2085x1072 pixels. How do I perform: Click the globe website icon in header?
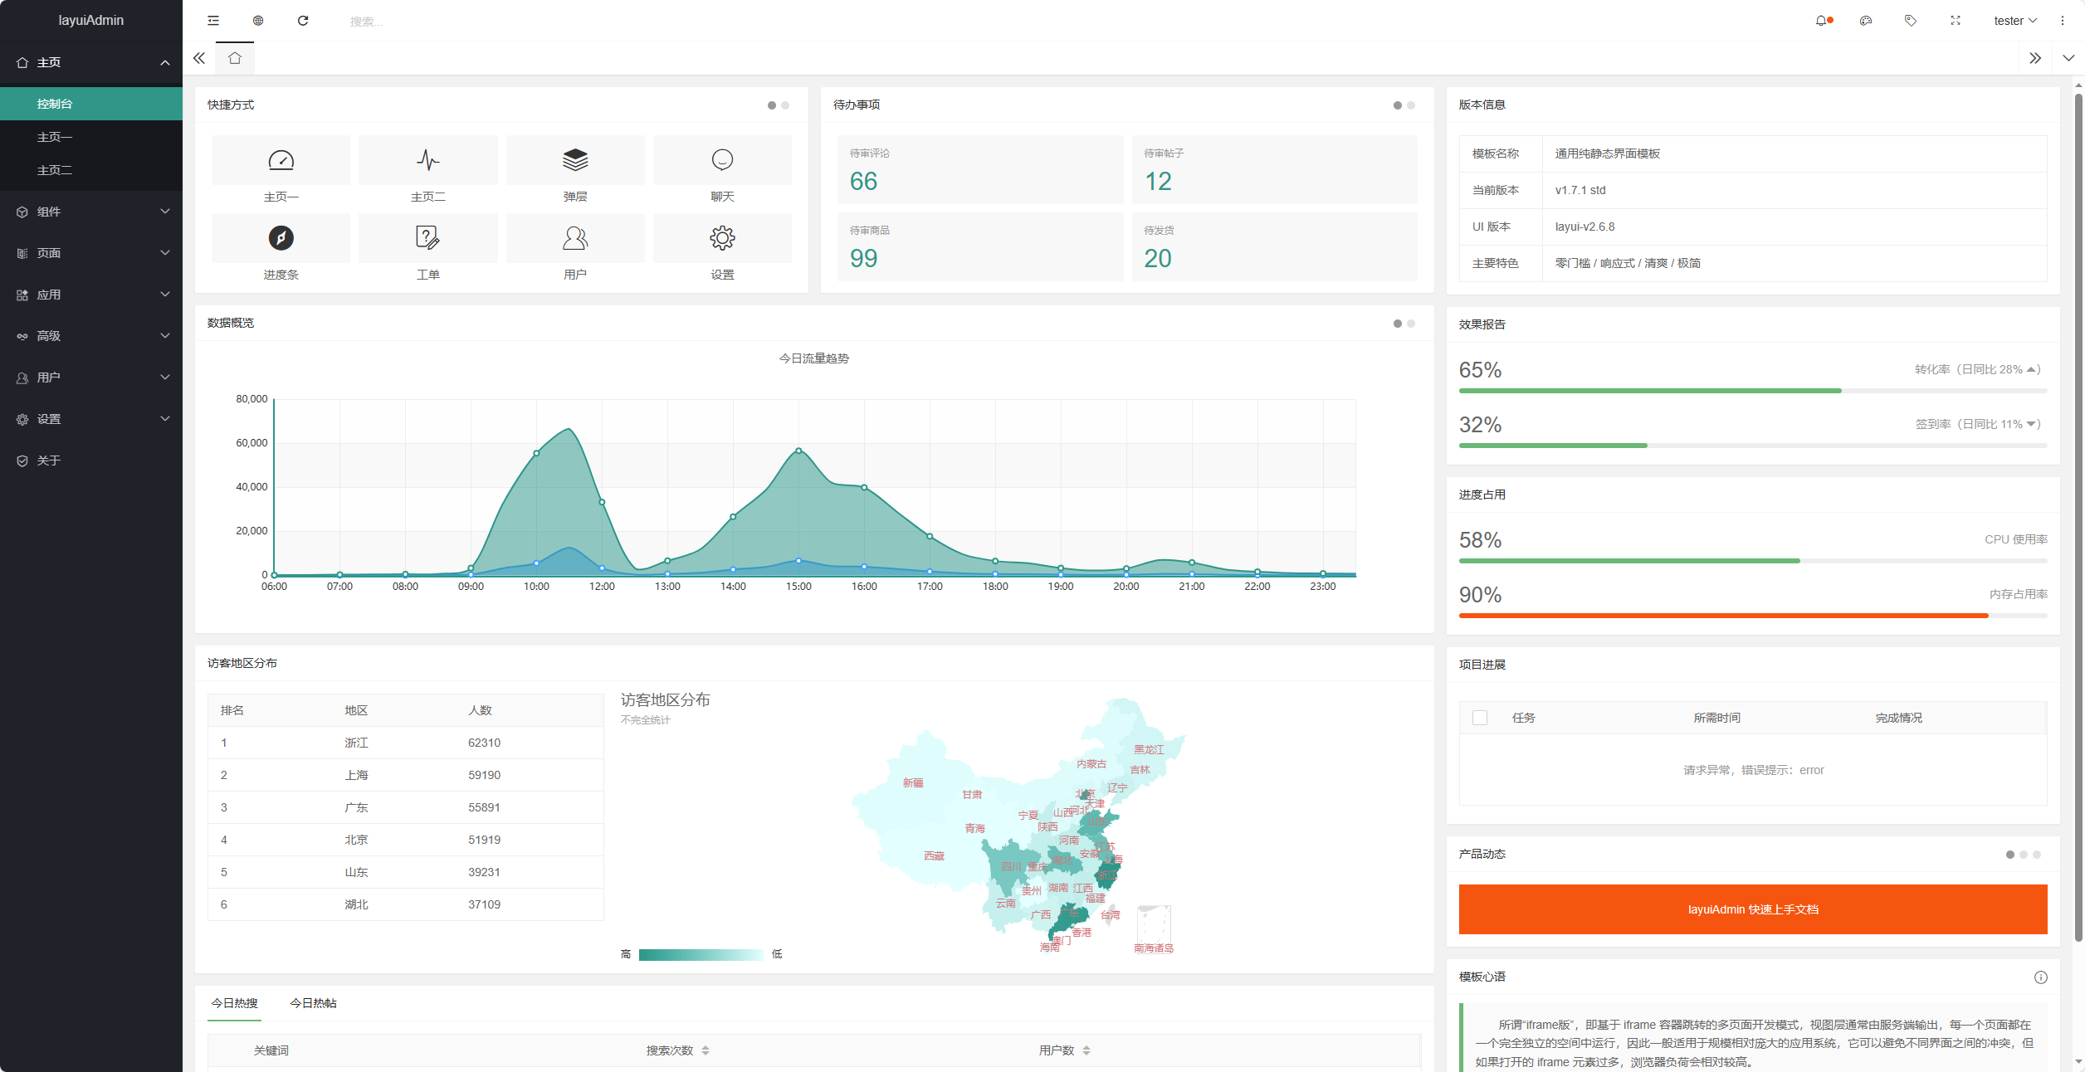pyautogui.click(x=258, y=21)
